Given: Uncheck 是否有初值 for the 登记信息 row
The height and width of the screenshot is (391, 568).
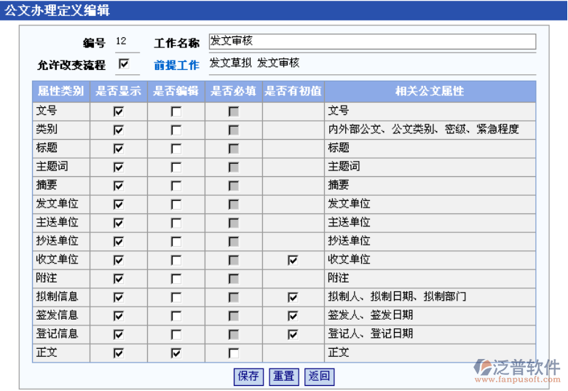Looking at the screenshot, I should [293, 334].
